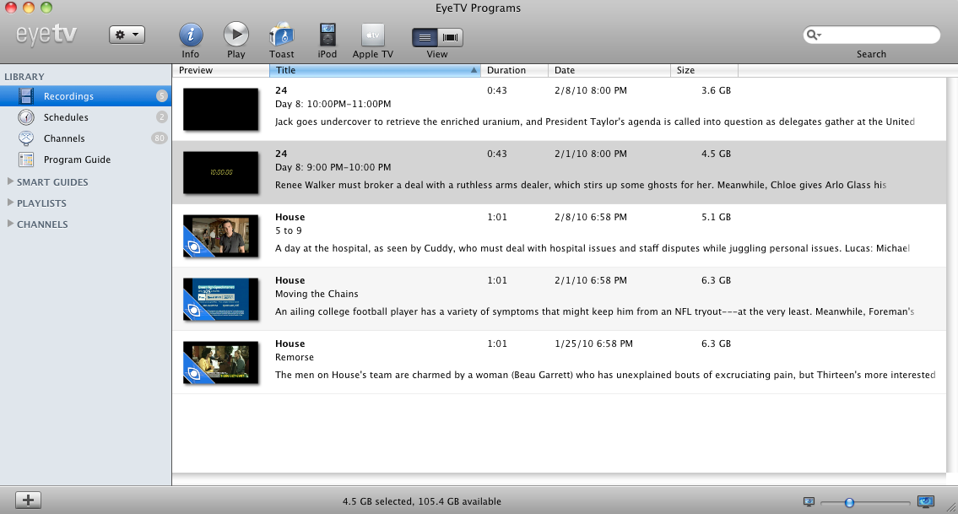
Task: Click the size value 5.1 GB
Action: [716, 217]
